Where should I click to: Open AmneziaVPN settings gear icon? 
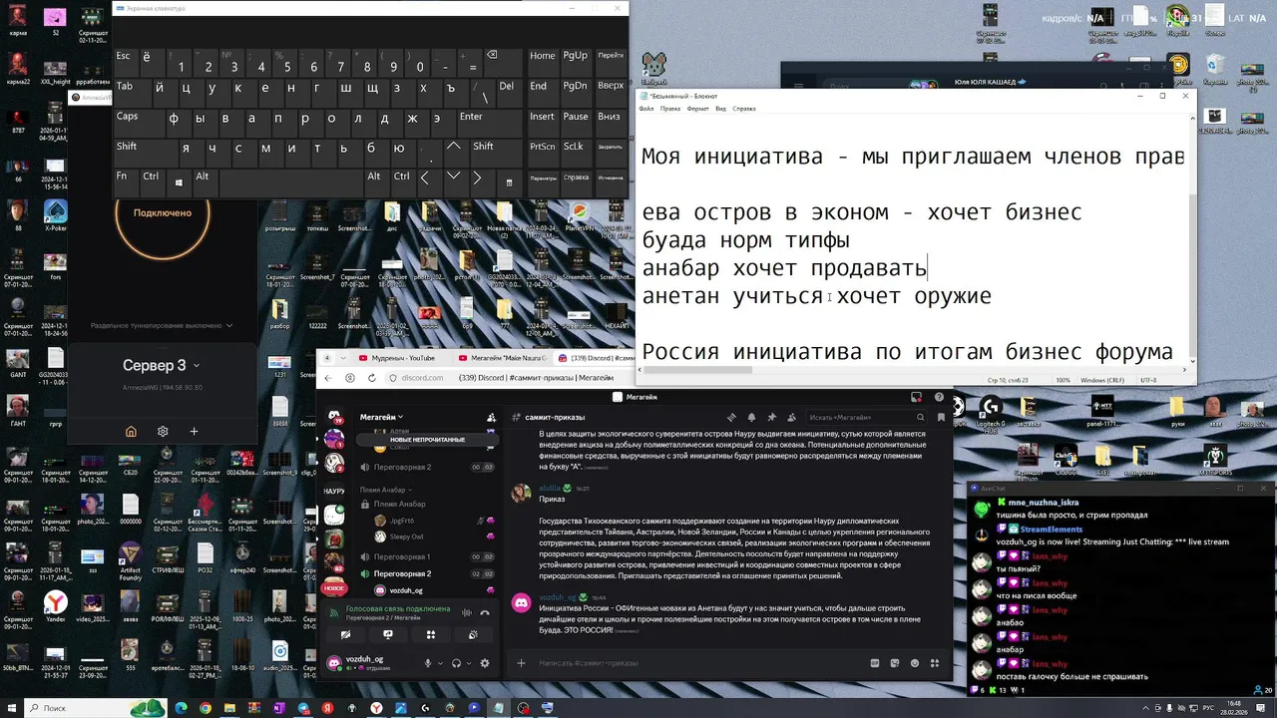pos(163,432)
